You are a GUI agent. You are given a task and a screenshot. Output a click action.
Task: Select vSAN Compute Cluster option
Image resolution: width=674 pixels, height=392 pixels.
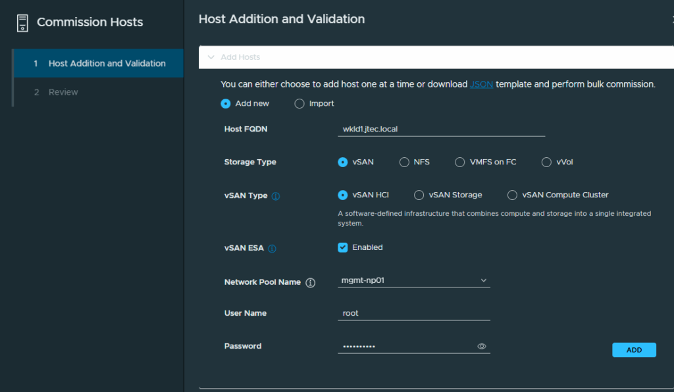(x=512, y=195)
